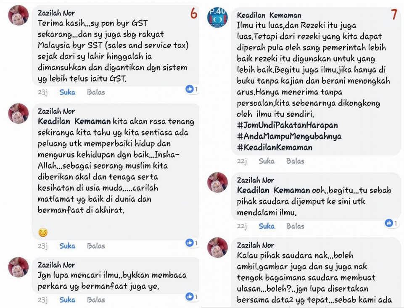This screenshot has width=404, height=308.
Task: Click like reaction icon on 'Jgn lupa mencari ilmu' comment
Action: point(189,297)
